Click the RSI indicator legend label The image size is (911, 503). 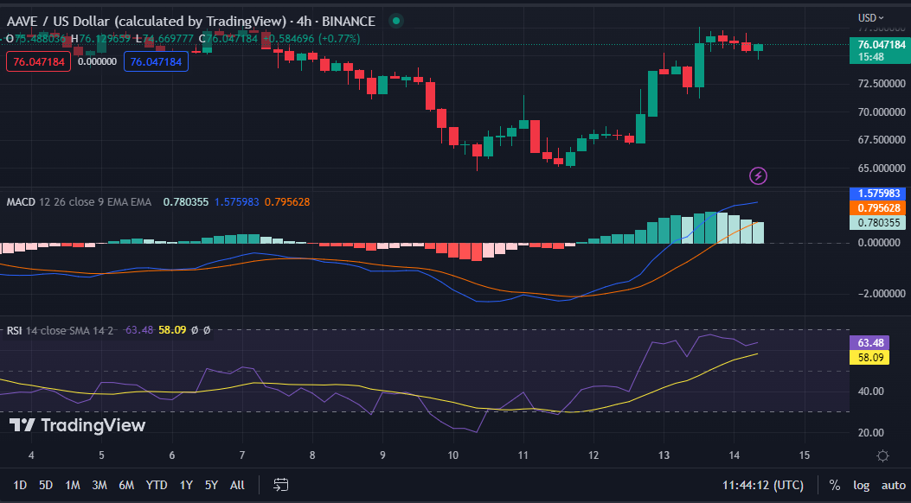pyautogui.click(x=15, y=330)
